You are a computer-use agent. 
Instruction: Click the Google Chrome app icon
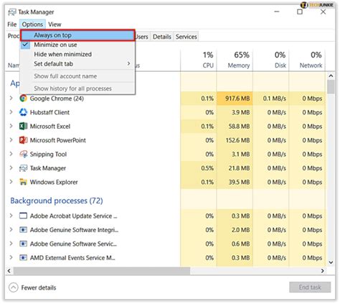[x=23, y=98]
